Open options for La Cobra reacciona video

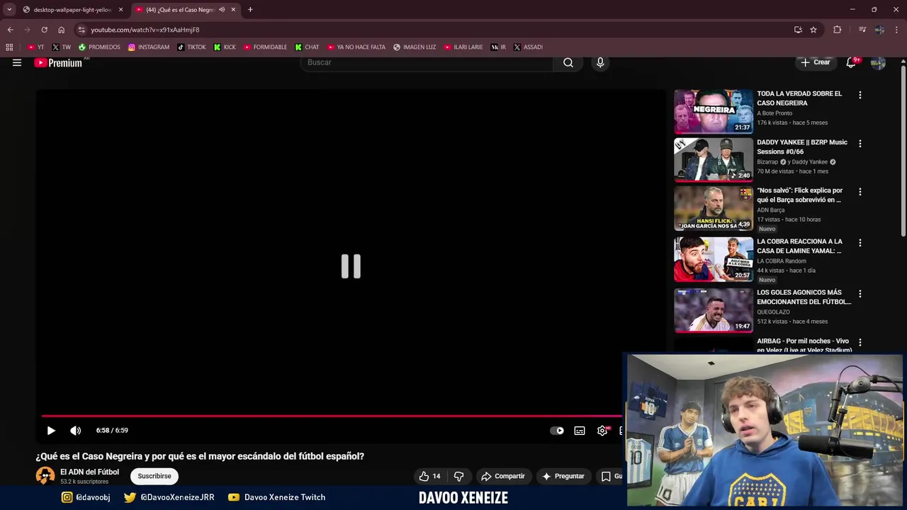pos(860,242)
